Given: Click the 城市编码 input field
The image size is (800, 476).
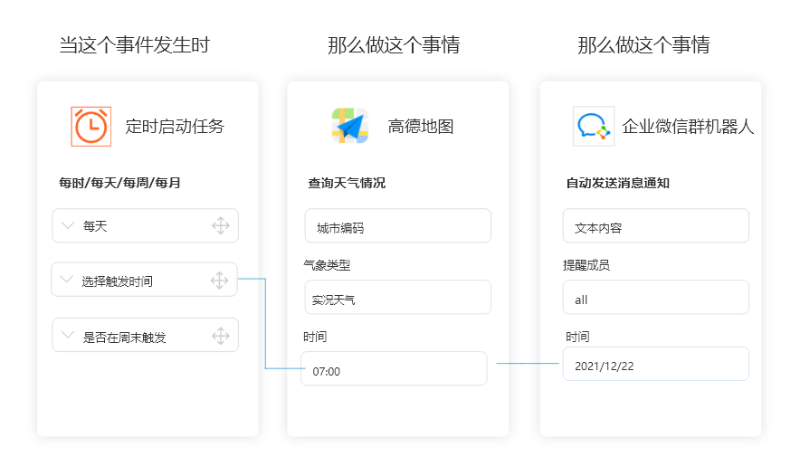Looking at the screenshot, I should pyautogui.click(x=398, y=225).
